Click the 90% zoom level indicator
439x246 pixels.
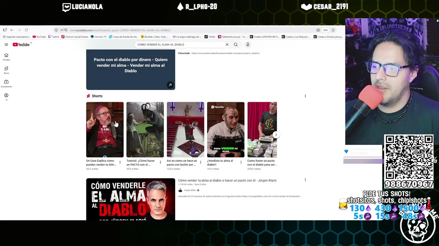325,30
